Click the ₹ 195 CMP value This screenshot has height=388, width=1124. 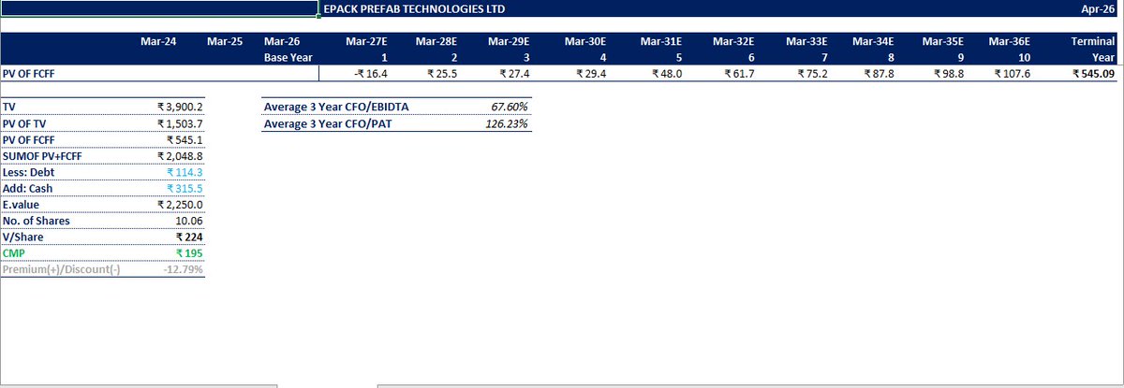[188, 252]
